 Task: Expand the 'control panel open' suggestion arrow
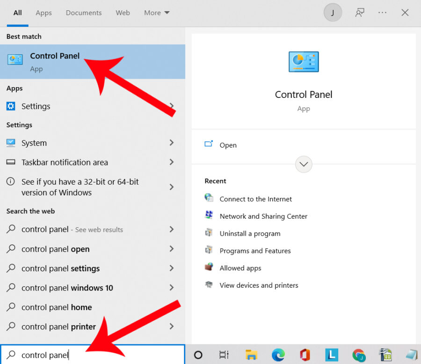click(172, 249)
